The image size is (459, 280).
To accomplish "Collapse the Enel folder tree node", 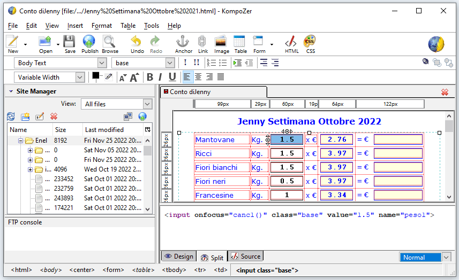I will (21, 141).
